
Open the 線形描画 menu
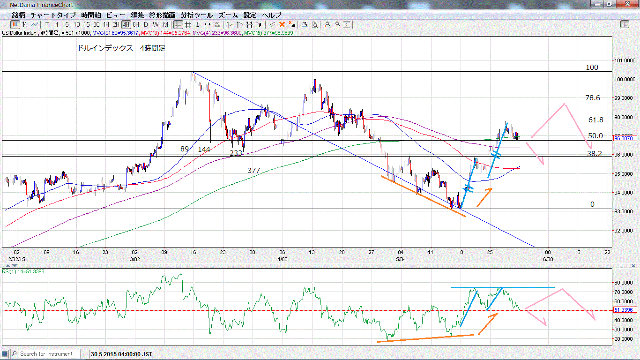coord(163,15)
